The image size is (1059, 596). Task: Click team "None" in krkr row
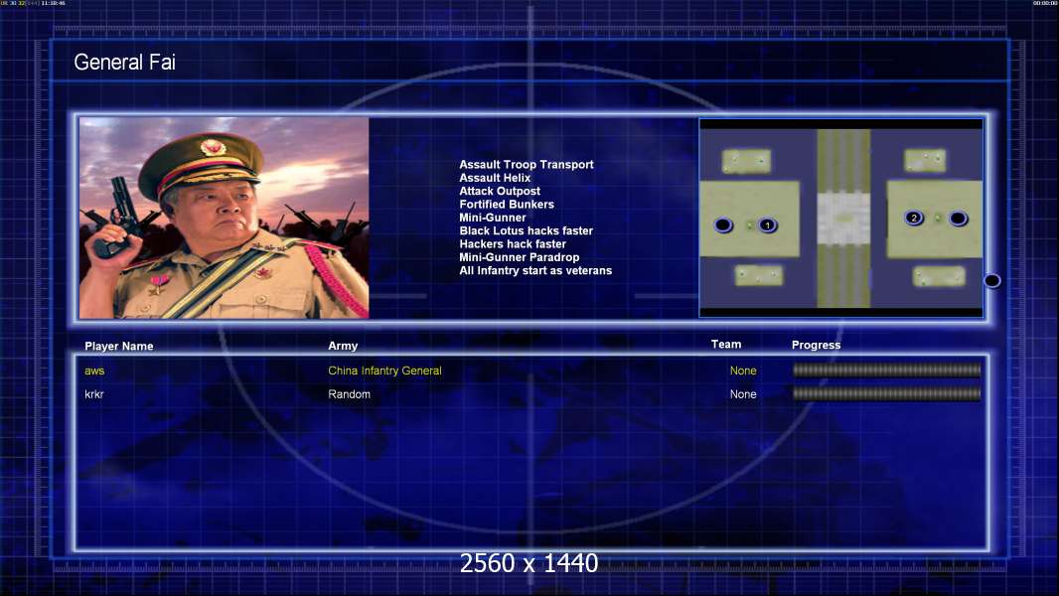click(x=743, y=394)
